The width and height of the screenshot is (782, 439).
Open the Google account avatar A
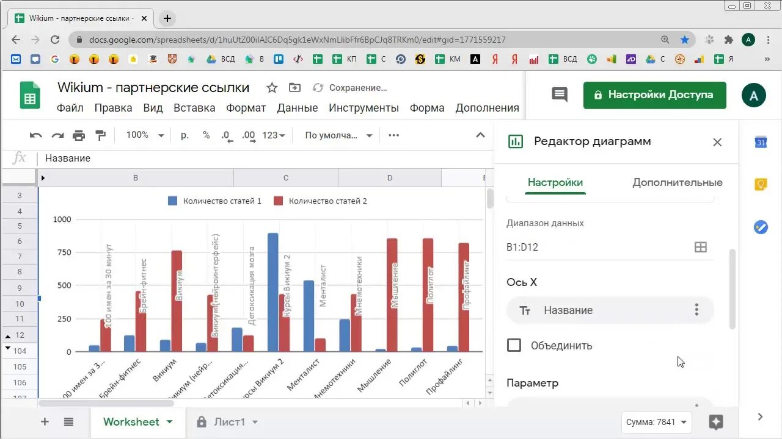coord(754,96)
